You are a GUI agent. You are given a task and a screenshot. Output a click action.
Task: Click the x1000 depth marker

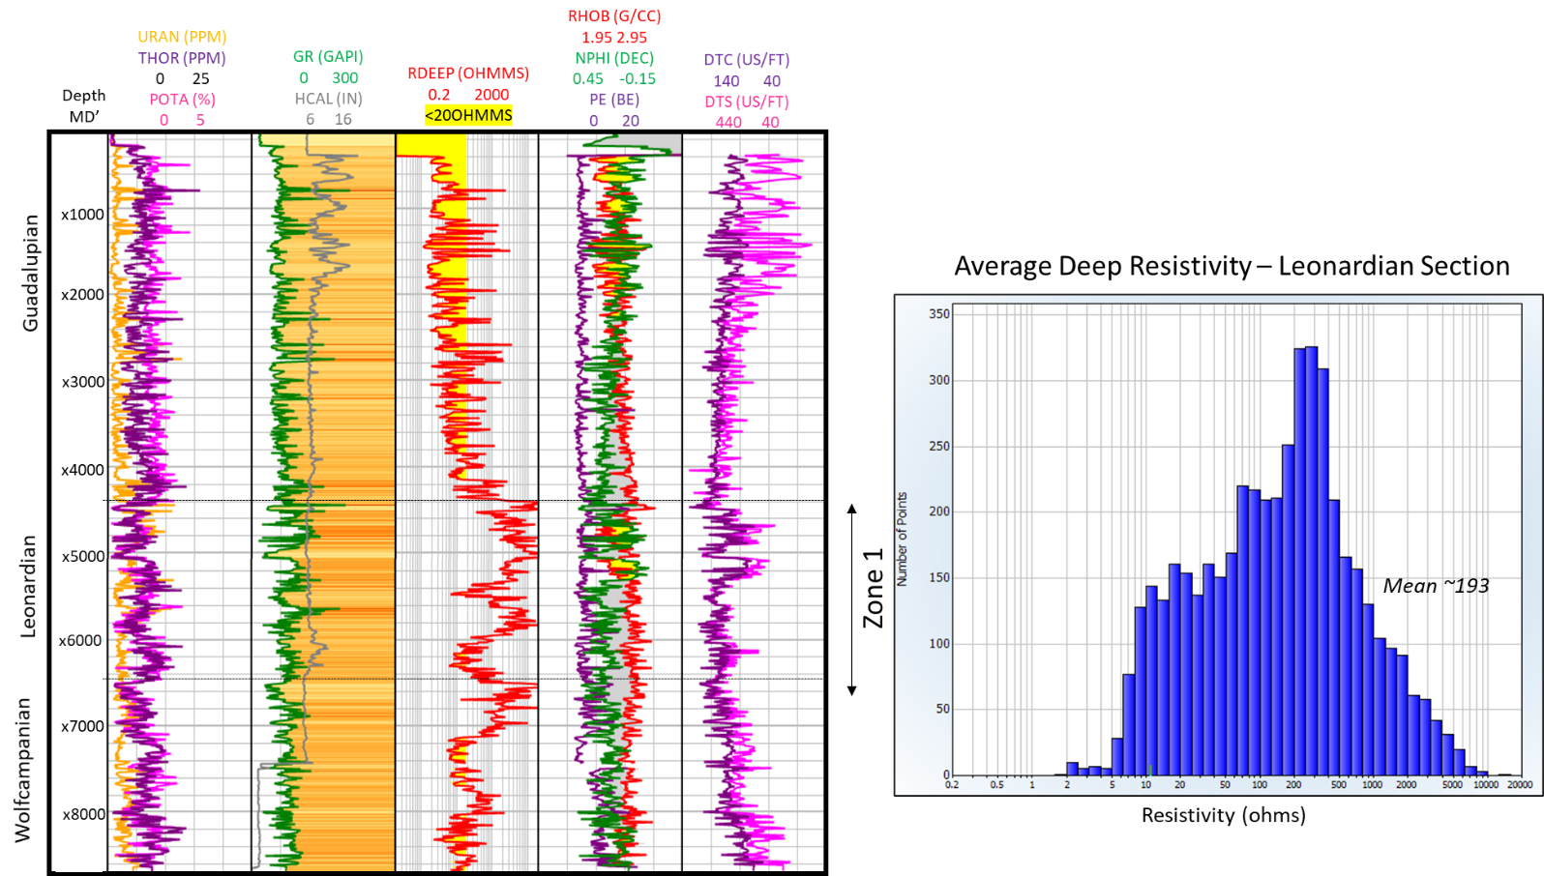click(82, 215)
